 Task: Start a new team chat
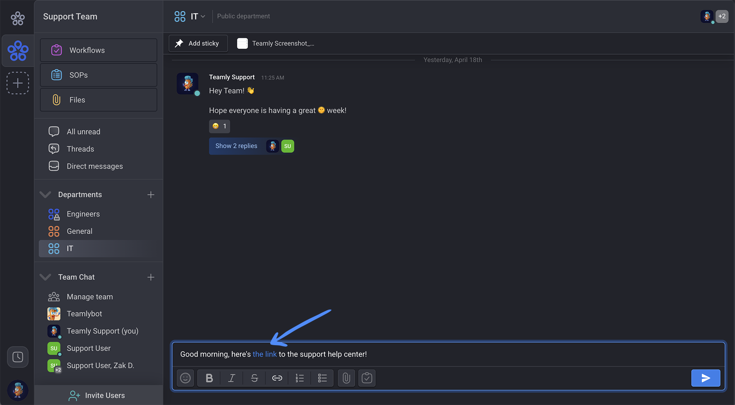coord(151,277)
